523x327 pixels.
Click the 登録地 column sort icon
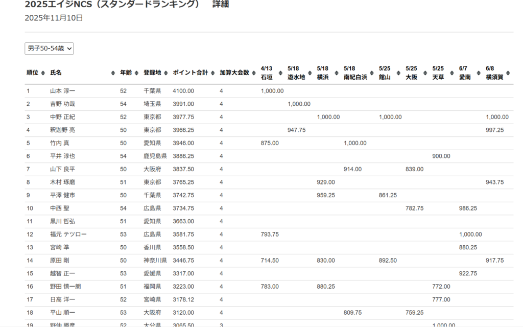point(166,73)
